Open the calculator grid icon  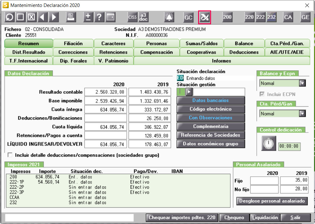110,17
